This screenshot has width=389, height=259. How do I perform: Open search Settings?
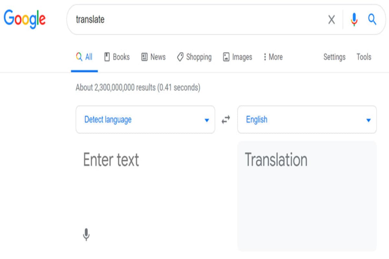pos(334,57)
